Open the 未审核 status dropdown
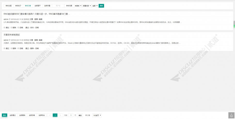This screenshot has height=119, width=235. point(78,6)
